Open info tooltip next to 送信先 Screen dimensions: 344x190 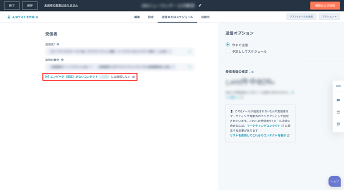(x=58, y=44)
